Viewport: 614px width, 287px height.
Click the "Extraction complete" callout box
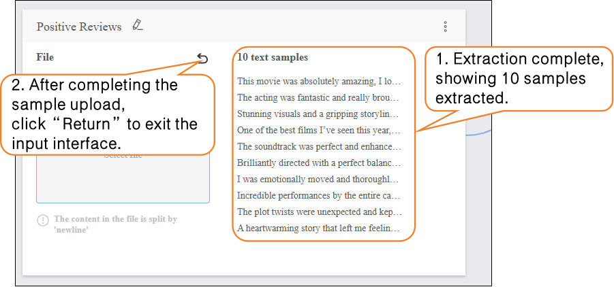[x=516, y=78]
